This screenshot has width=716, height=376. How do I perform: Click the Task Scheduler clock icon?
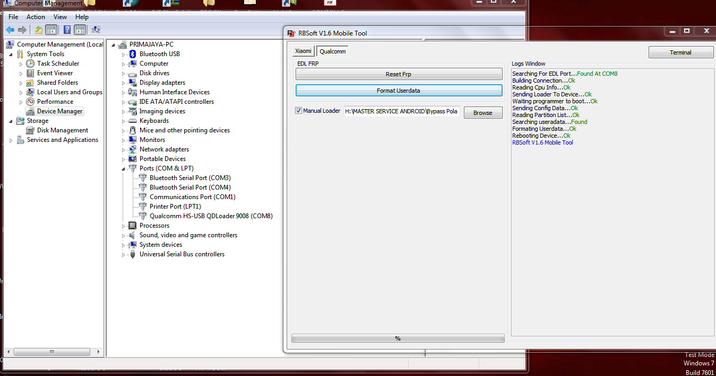30,64
